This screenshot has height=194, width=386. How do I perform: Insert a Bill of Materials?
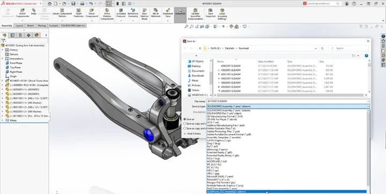155,13
